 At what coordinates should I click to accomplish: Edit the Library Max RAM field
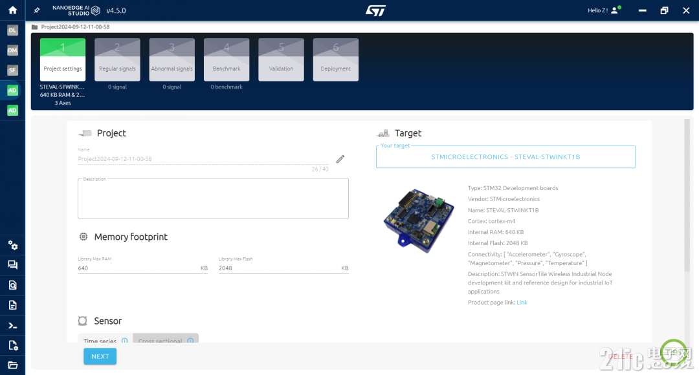142,268
